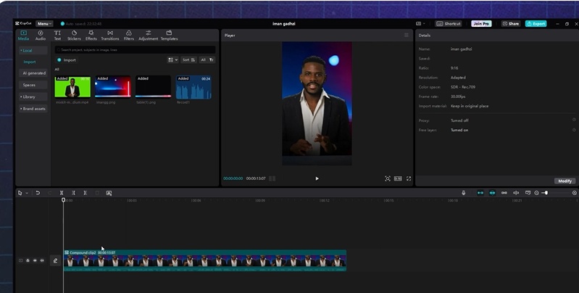
Task: Expand the Library section
Action: pyautogui.click(x=33, y=96)
